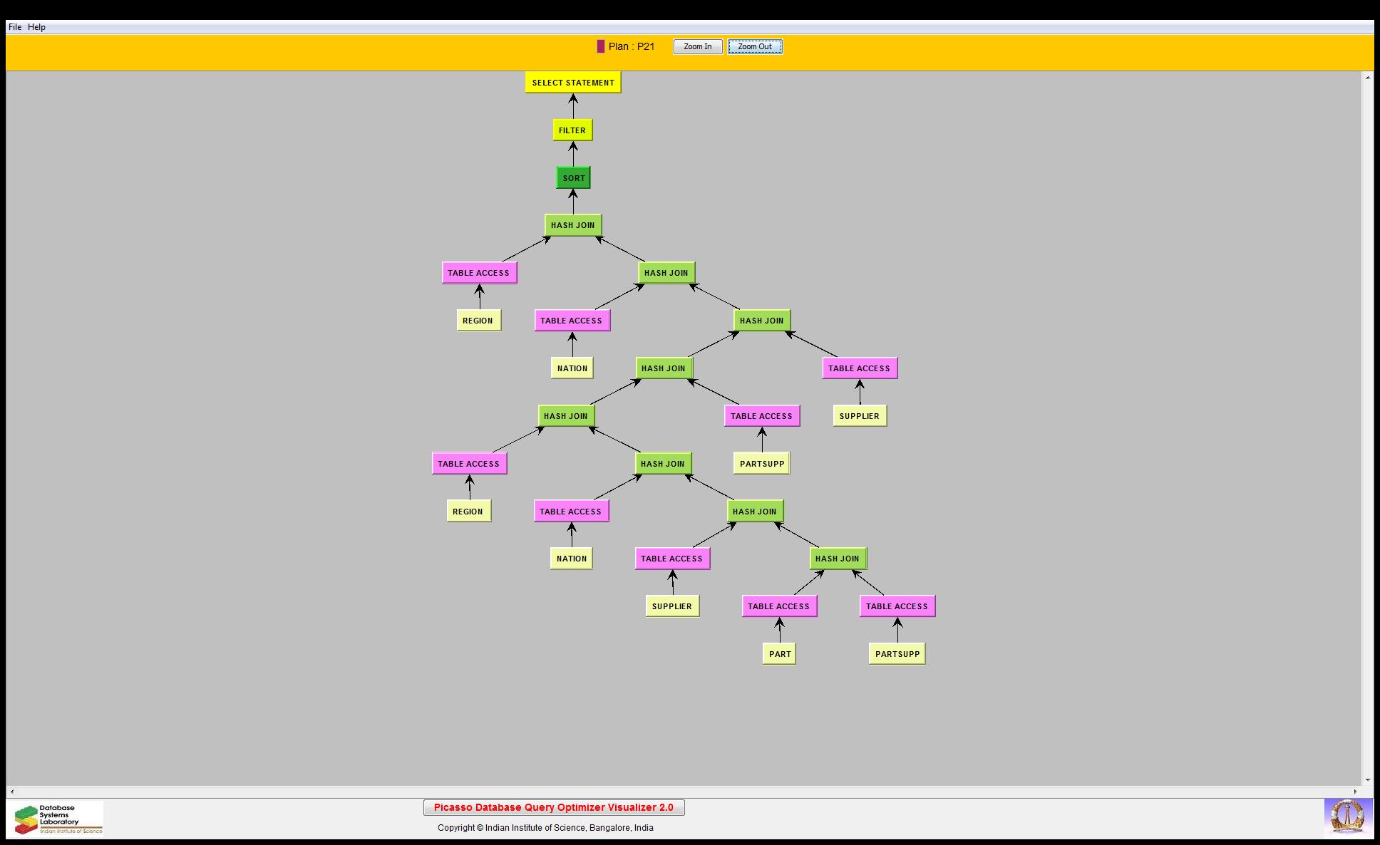Click the topmost REGION leaf node
The image size is (1380, 845).
click(478, 321)
